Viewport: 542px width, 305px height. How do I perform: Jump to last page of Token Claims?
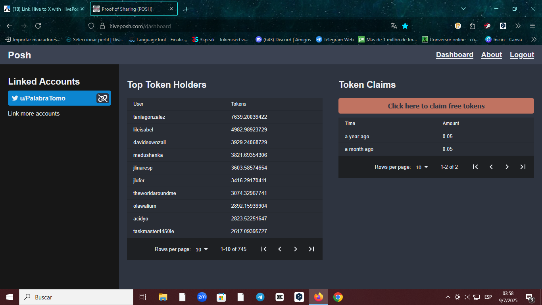pos(523,167)
